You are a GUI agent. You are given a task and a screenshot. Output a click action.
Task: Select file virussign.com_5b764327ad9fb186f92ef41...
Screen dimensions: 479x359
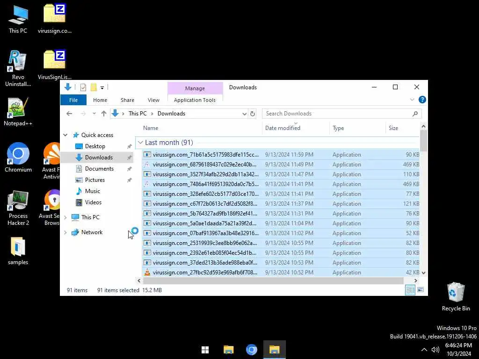(x=281, y=214)
